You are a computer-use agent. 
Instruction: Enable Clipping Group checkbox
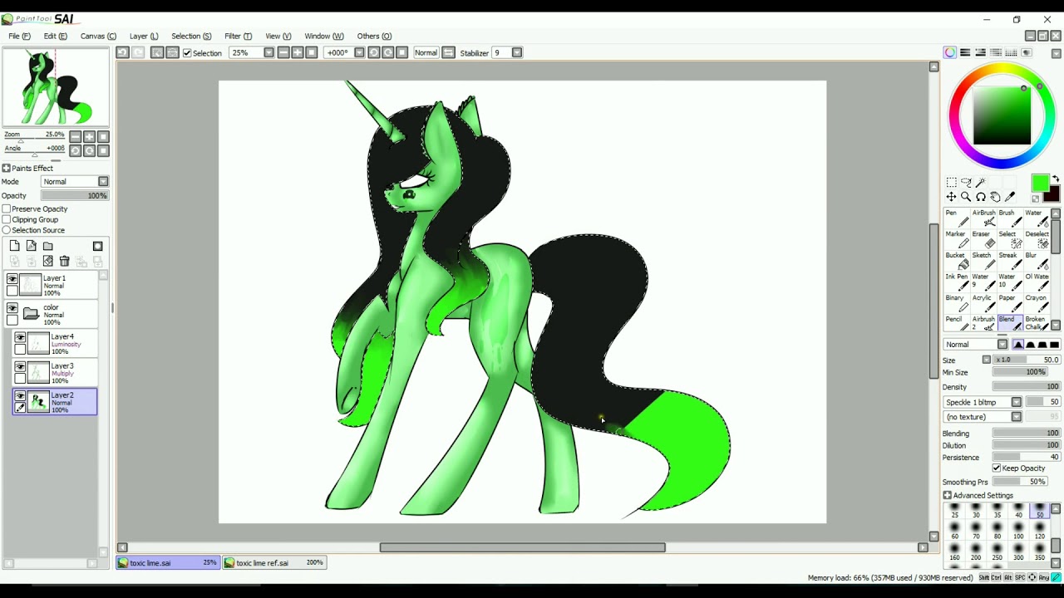click(7, 220)
